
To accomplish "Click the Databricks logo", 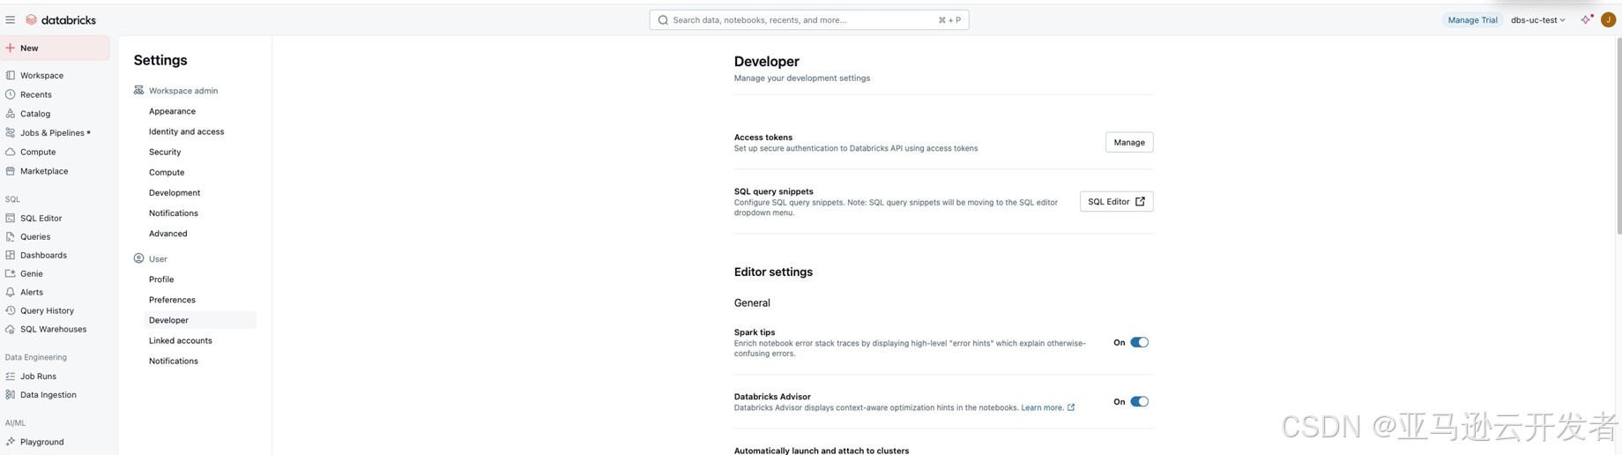I will [61, 19].
